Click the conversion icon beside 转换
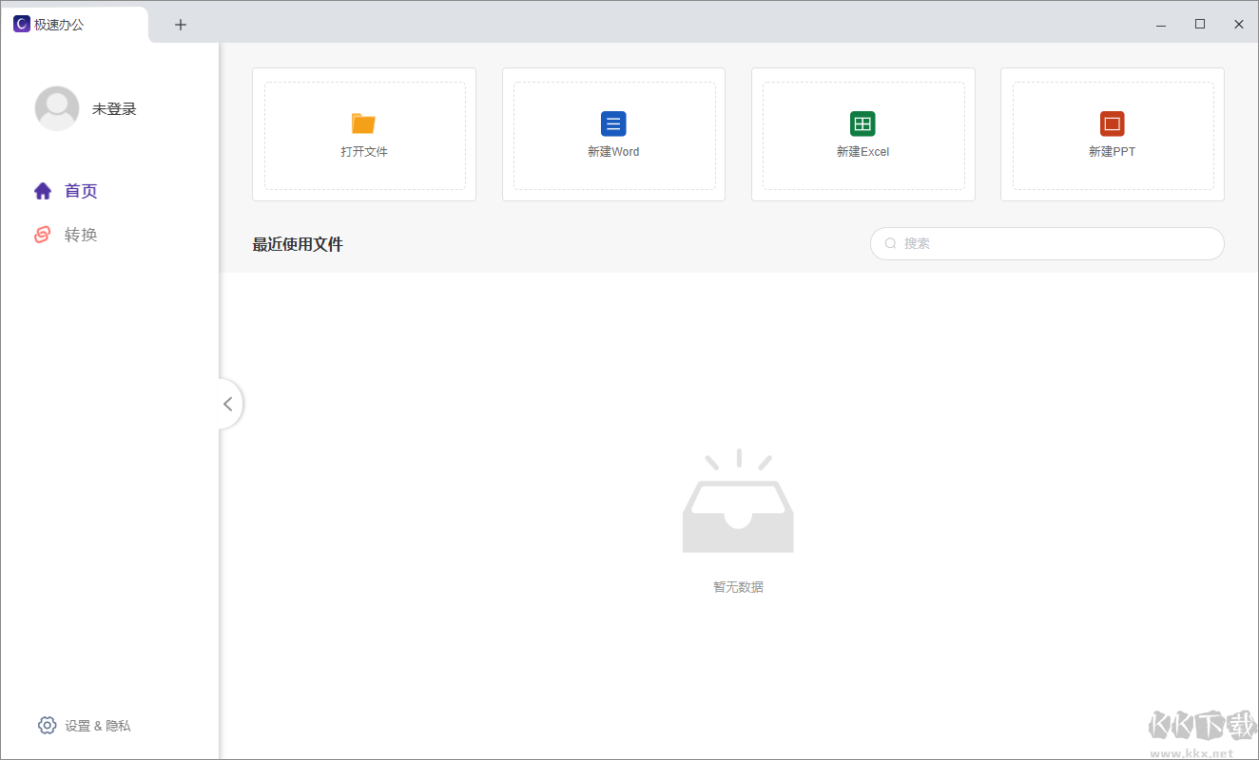1259x760 pixels. coord(43,234)
